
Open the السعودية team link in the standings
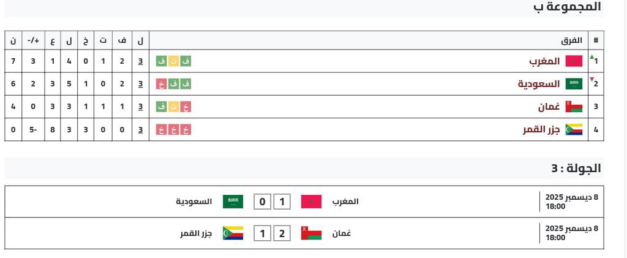point(539,84)
